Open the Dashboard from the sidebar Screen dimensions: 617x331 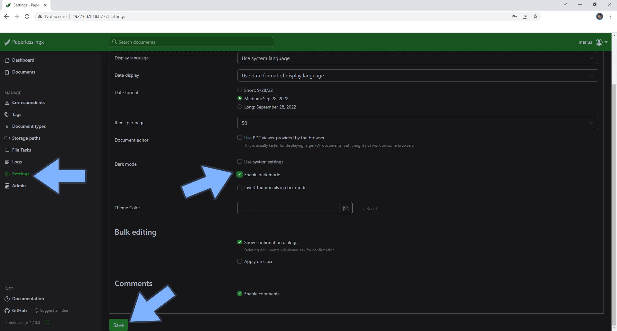(23, 60)
